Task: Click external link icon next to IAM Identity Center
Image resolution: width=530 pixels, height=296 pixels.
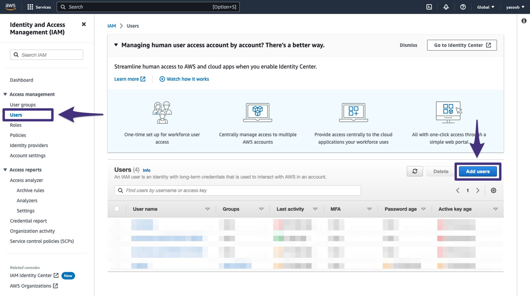Action: pyautogui.click(x=56, y=275)
